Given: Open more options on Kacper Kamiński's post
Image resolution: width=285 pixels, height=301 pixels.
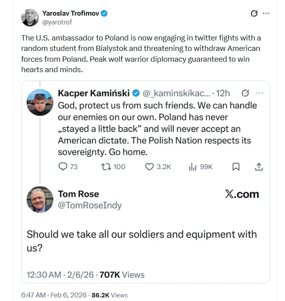Looking at the screenshot, I should pyautogui.click(x=259, y=93).
